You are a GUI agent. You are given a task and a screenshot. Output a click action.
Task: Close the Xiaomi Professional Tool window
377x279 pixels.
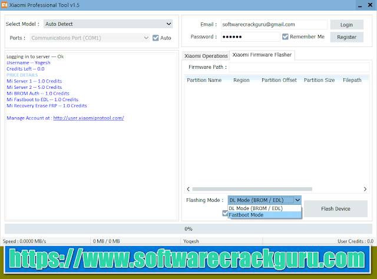pyautogui.click(x=371, y=5)
